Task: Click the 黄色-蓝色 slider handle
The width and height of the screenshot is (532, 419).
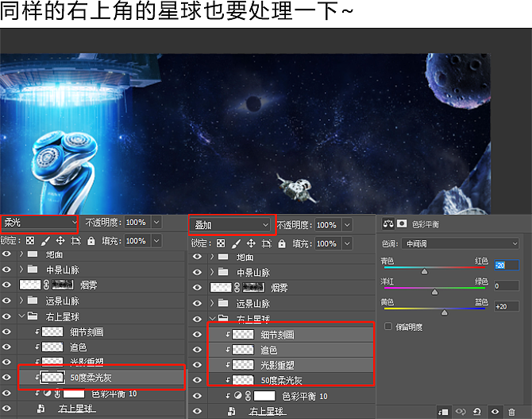Action: tap(444, 312)
